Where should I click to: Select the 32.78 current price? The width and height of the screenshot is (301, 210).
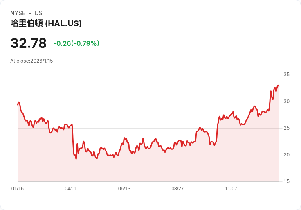[x=28, y=43]
